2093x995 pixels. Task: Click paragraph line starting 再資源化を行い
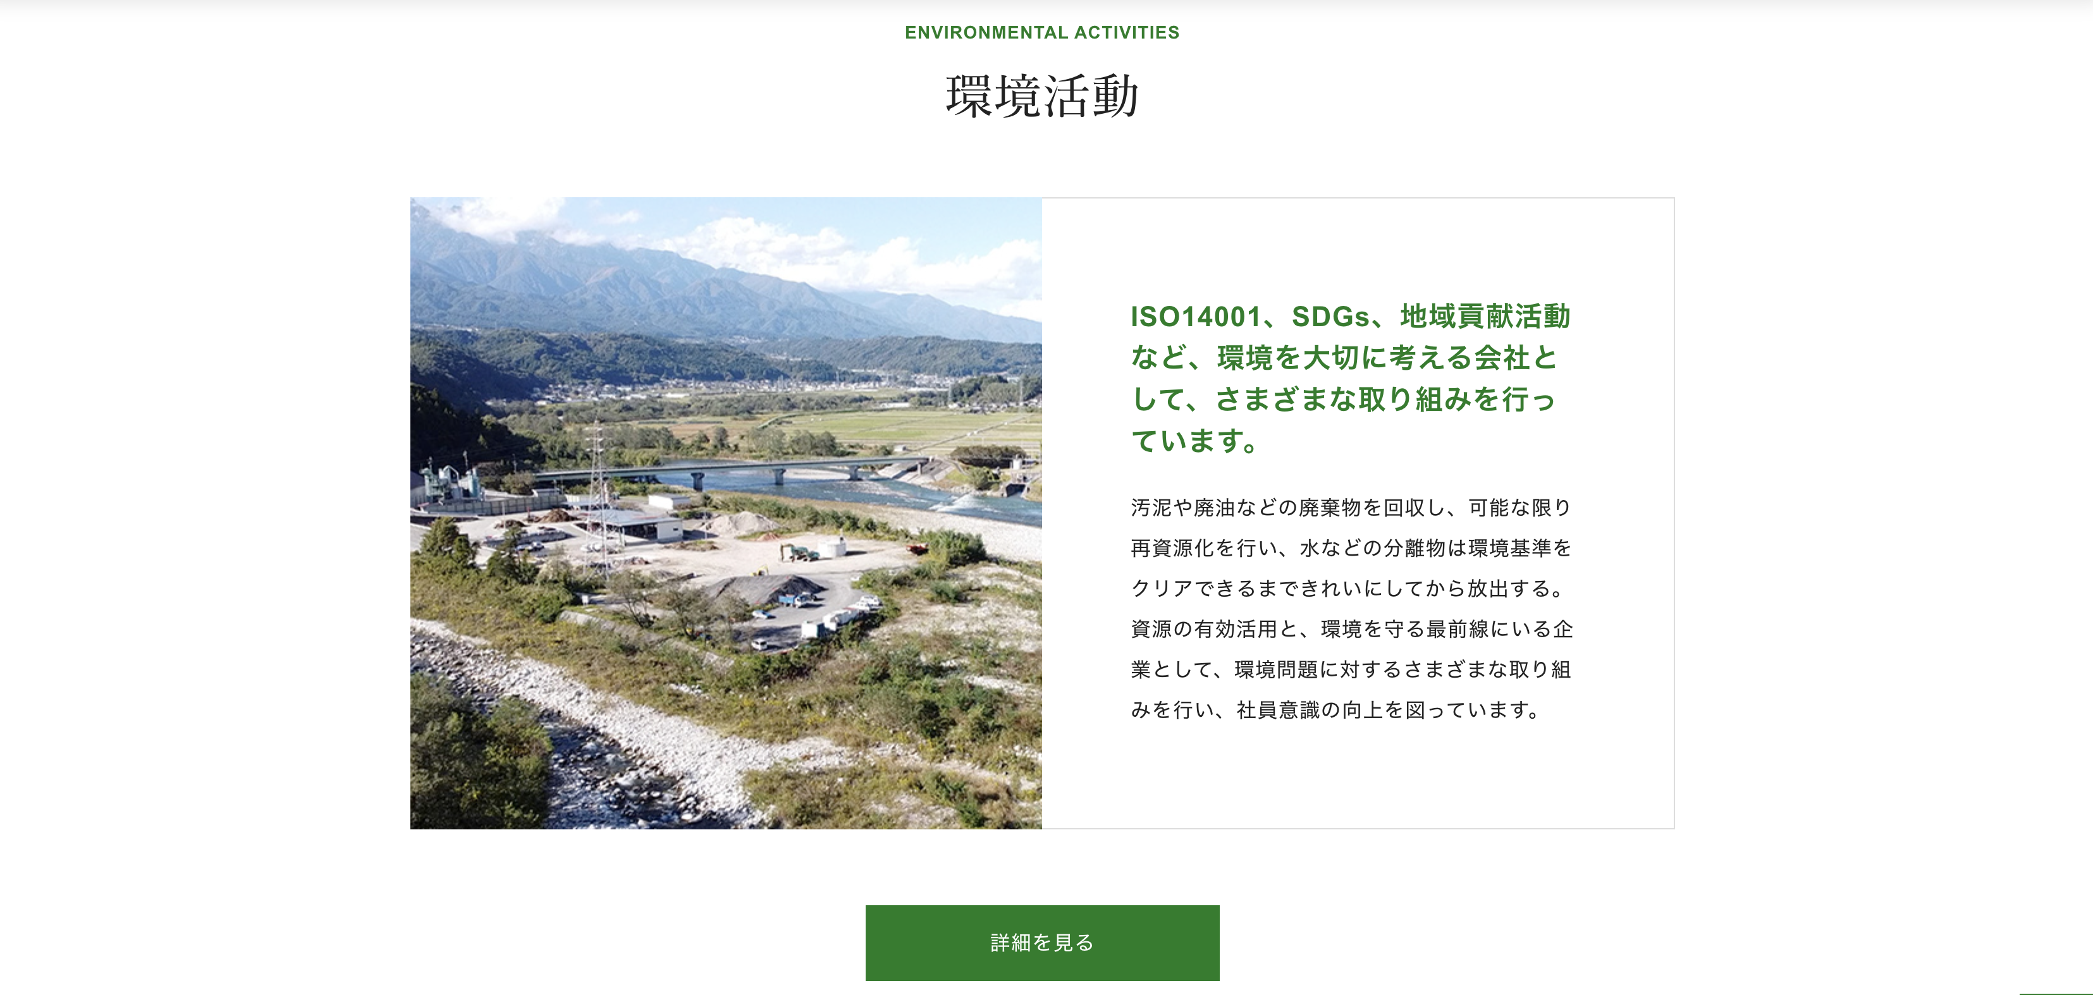coord(1351,548)
